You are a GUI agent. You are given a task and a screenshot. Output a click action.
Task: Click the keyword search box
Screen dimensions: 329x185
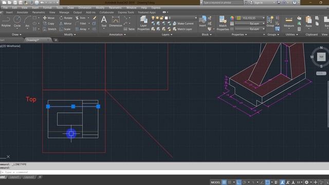coord(223,3)
